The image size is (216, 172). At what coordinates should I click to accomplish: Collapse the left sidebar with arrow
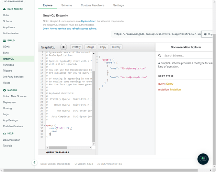[34, 162]
